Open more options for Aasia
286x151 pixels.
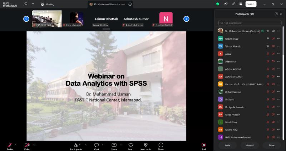point(278,54)
